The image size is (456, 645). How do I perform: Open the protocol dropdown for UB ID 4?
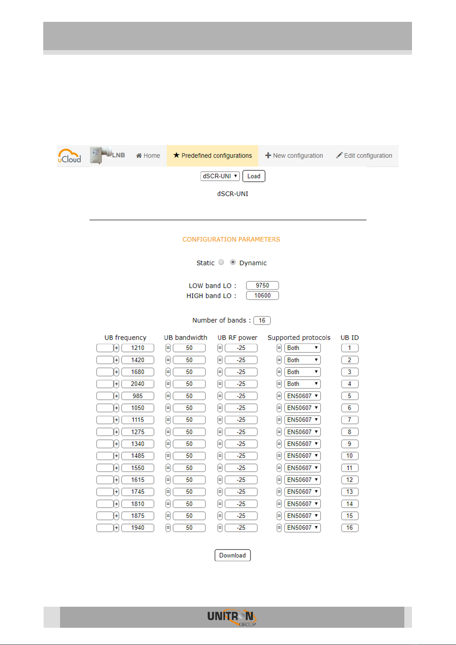tap(302, 384)
